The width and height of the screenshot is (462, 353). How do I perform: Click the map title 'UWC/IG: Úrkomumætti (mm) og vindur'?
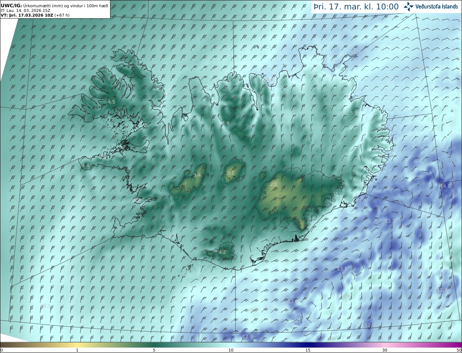pos(55,6)
